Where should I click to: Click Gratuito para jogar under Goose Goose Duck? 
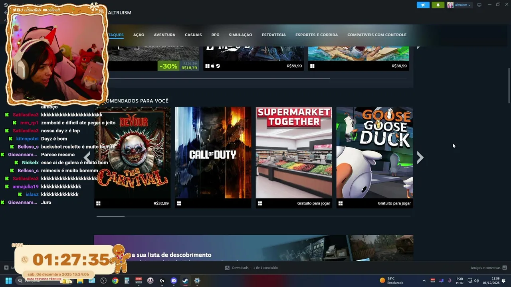pyautogui.click(x=394, y=203)
